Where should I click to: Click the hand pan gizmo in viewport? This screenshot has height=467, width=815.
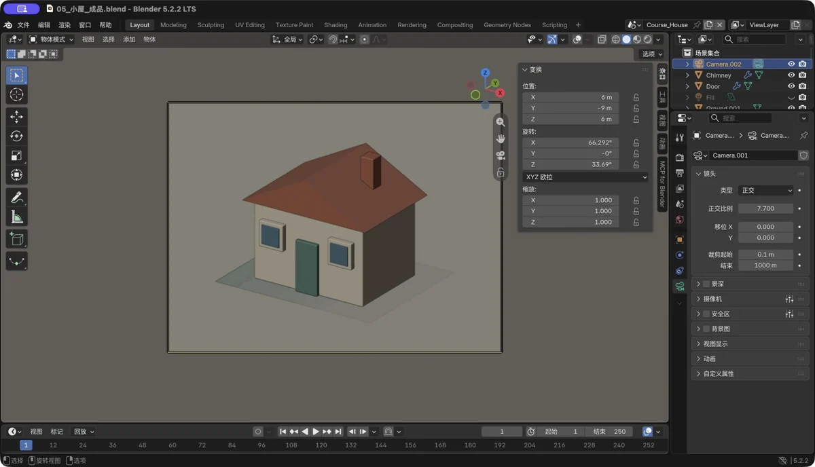501,138
